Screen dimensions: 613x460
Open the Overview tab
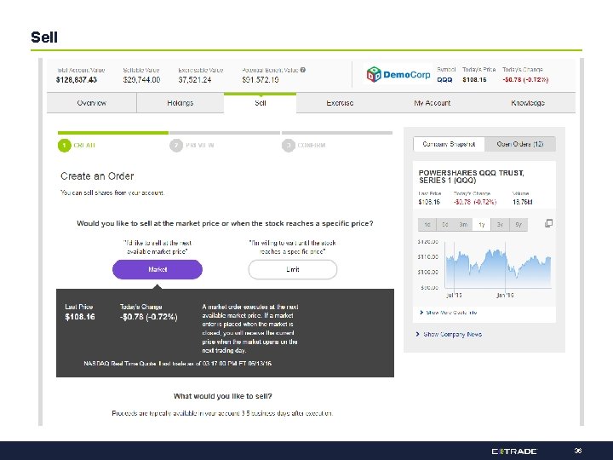coord(91,103)
